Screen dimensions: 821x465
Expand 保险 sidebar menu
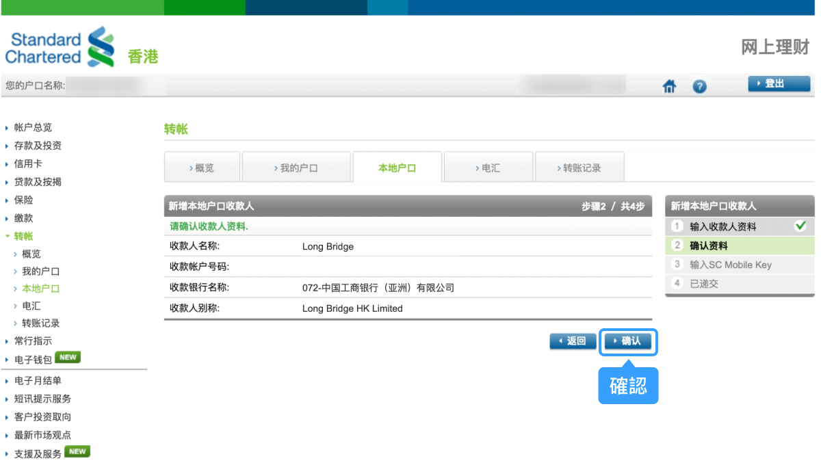(x=23, y=200)
